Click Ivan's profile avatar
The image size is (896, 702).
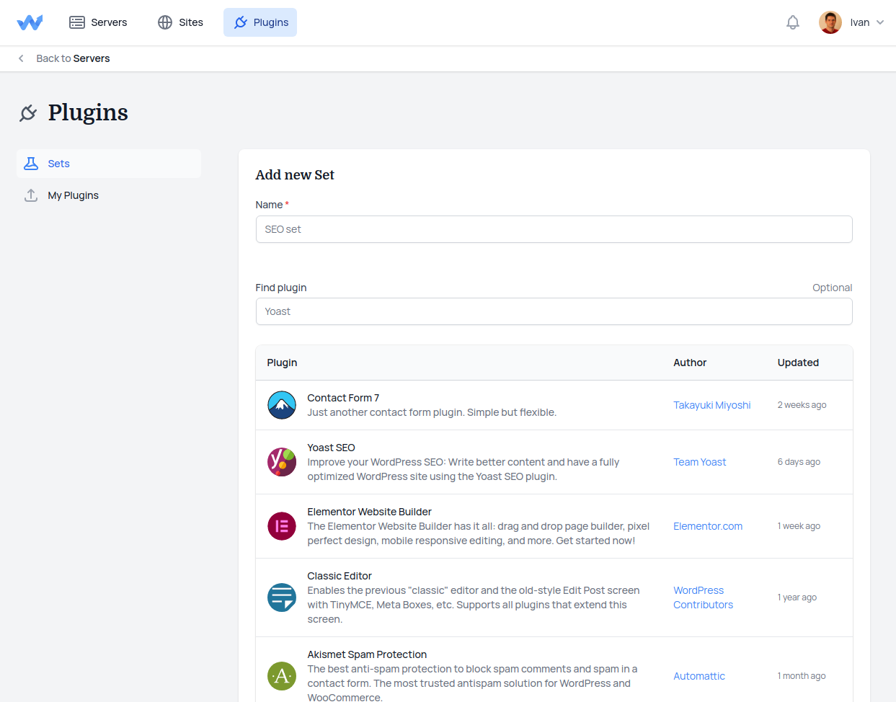pos(830,22)
